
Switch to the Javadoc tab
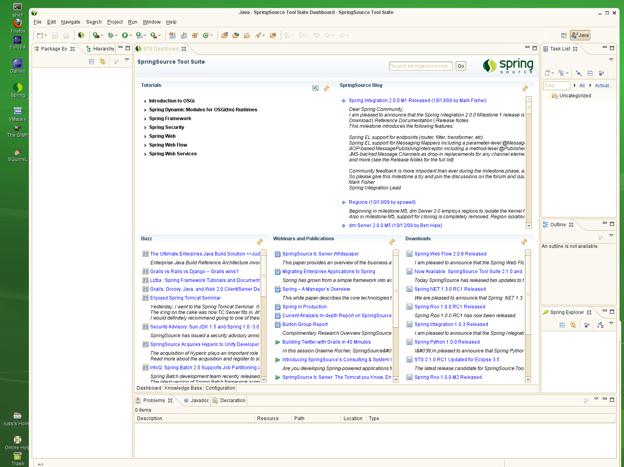[x=196, y=401]
